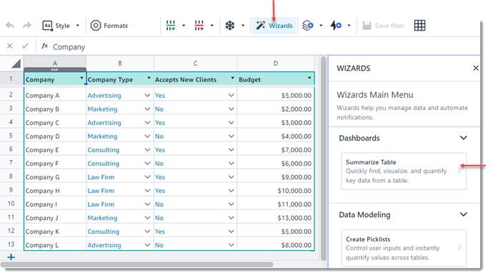Open the Style menu button
Viewport: 493px width, 275px height.
56,26
